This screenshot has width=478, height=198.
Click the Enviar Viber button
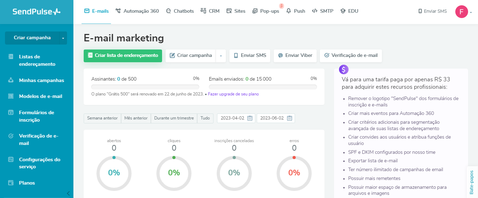pos(295,56)
